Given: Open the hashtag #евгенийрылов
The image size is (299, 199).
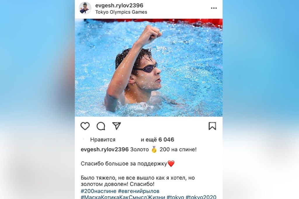Looking at the screenshot, I should [x=139, y=191].
